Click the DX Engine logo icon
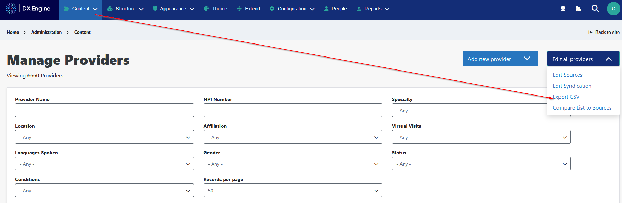Image resolution: width=622 pixels, height=203 pixels. click(11, 9)
